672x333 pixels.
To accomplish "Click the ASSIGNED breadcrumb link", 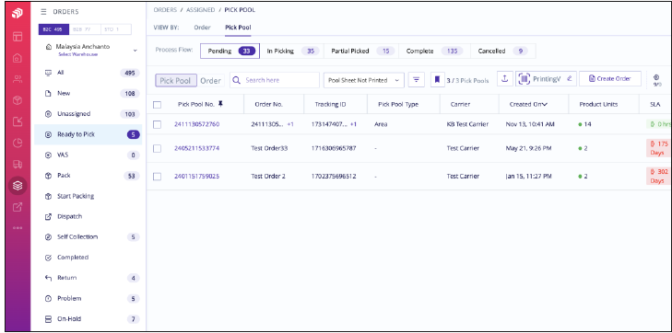I will pos(201,10).
